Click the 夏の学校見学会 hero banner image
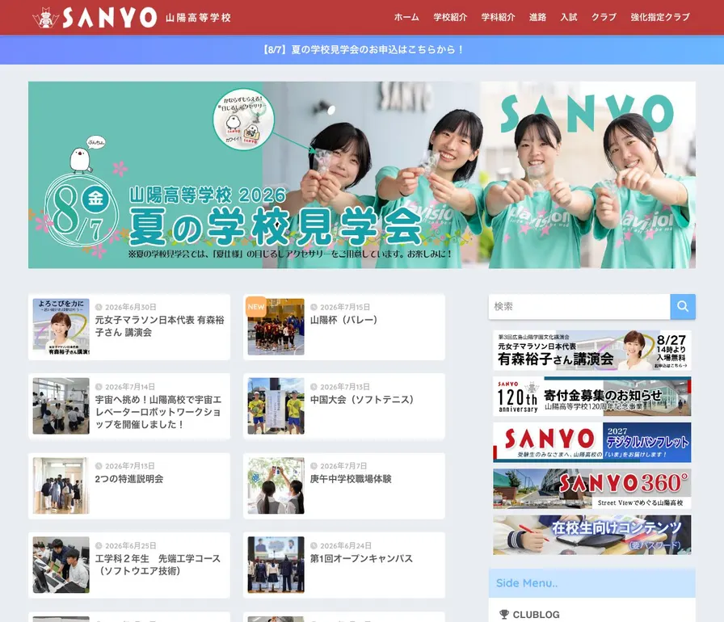 coord(362,174)
